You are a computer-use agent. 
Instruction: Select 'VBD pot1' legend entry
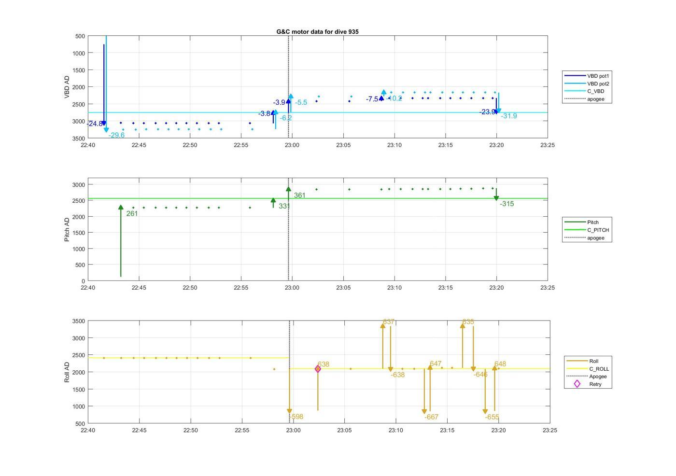pyautogui.click(x=587, y=76)
